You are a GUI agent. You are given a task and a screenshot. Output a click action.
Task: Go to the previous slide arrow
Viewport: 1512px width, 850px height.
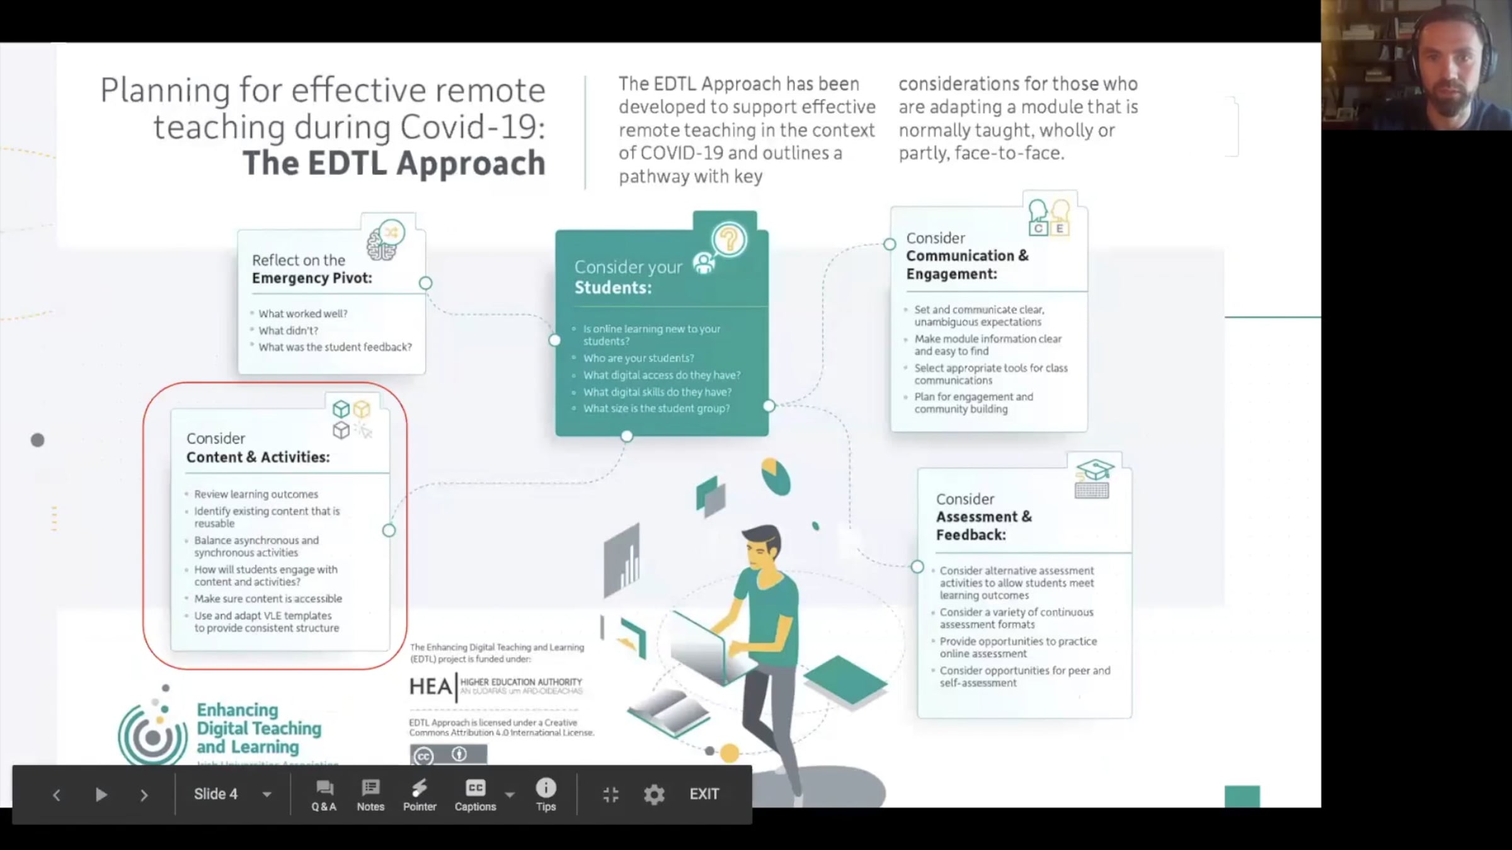56,795
